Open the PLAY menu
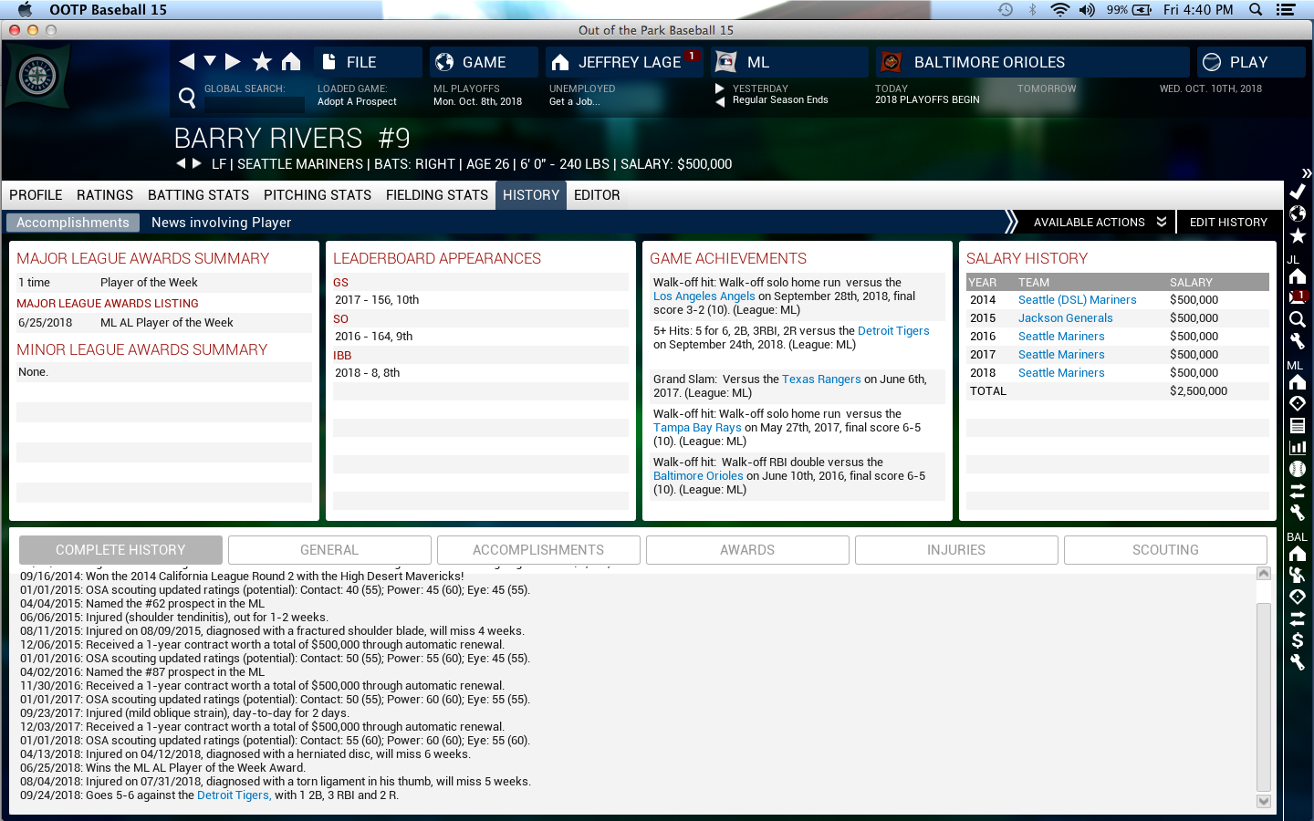The width and height of the screenshot is (1314, 821). click(x=1251, y=62)
